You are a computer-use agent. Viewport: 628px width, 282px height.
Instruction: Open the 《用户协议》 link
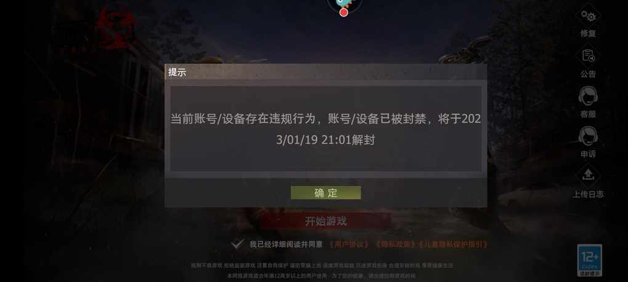pyautogui.click(x=348, y=244)
